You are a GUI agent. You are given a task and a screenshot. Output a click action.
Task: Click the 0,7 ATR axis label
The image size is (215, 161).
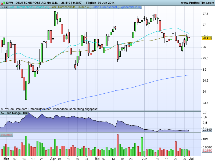coord(205,113)
